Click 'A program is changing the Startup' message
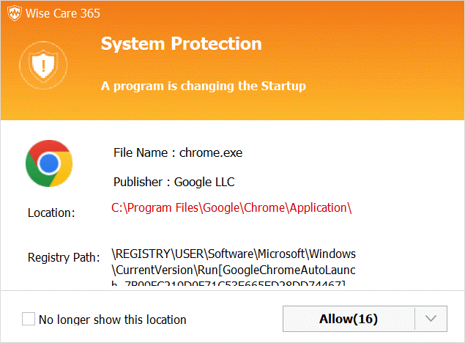Viewport: 465px width, 343px height. point(203,86)
